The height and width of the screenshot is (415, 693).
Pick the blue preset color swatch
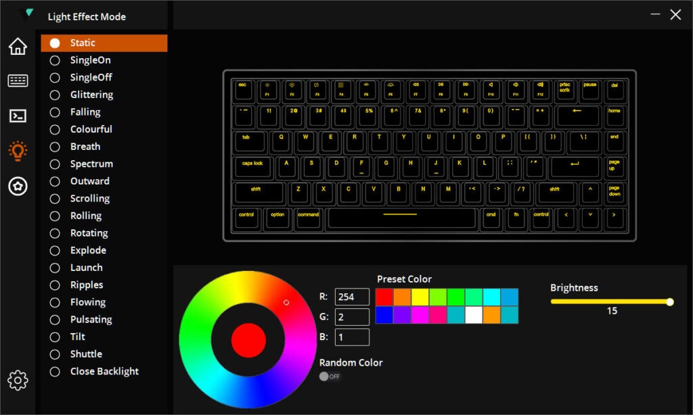tap(384, 315)
